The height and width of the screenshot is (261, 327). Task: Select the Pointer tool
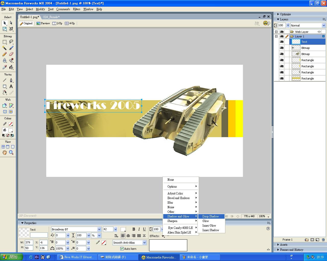click(5, 23)
